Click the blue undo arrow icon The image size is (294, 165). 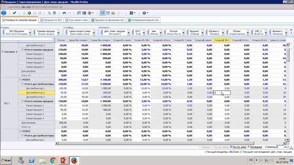coord(64,13)
